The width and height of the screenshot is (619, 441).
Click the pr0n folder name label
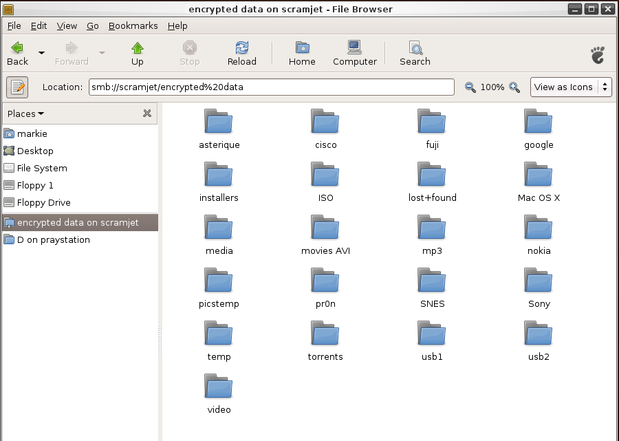tap(325, 303)
